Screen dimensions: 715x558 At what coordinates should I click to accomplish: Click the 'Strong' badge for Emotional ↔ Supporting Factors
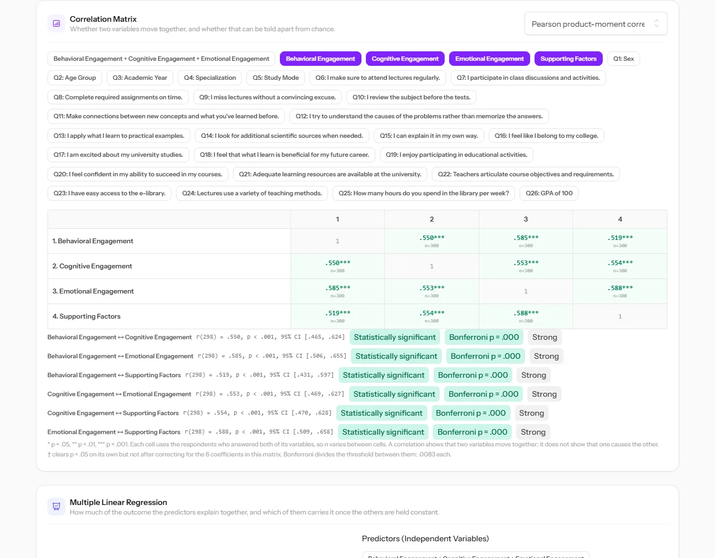coord(533,432)
